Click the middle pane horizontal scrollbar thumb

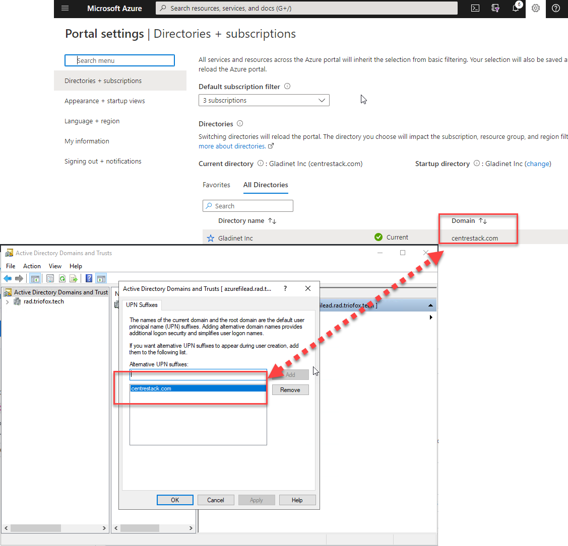140,528
